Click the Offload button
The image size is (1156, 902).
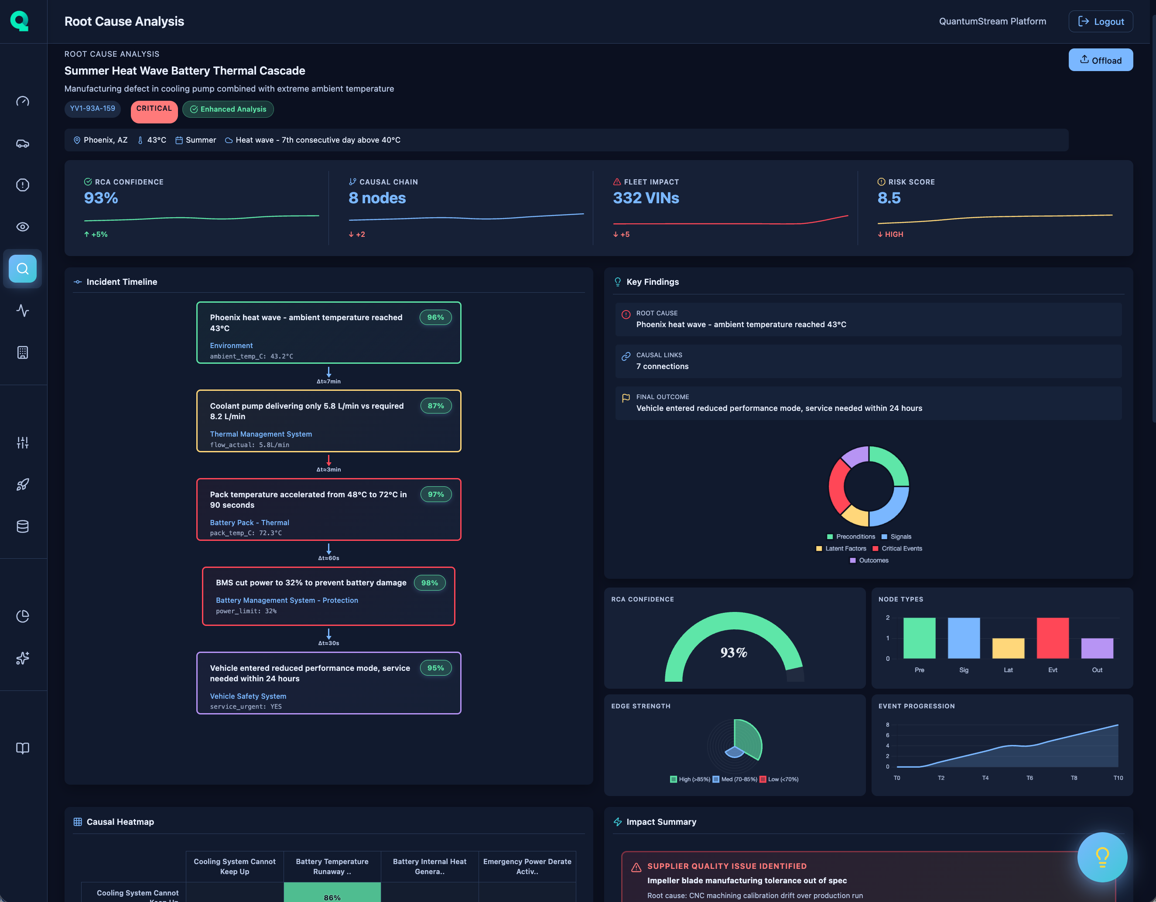pyautogui.click(x=1101, y=60)
